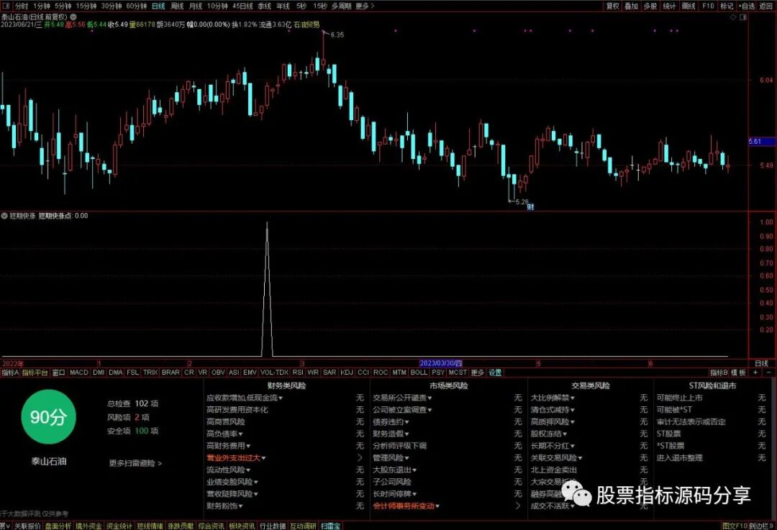Switch to 周线 weekly period
The height and width of the screenshot is (530, 777).
(178, 6)
